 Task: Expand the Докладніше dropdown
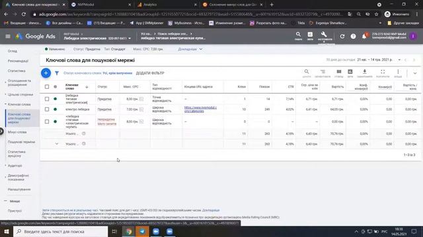click(190, 49)
